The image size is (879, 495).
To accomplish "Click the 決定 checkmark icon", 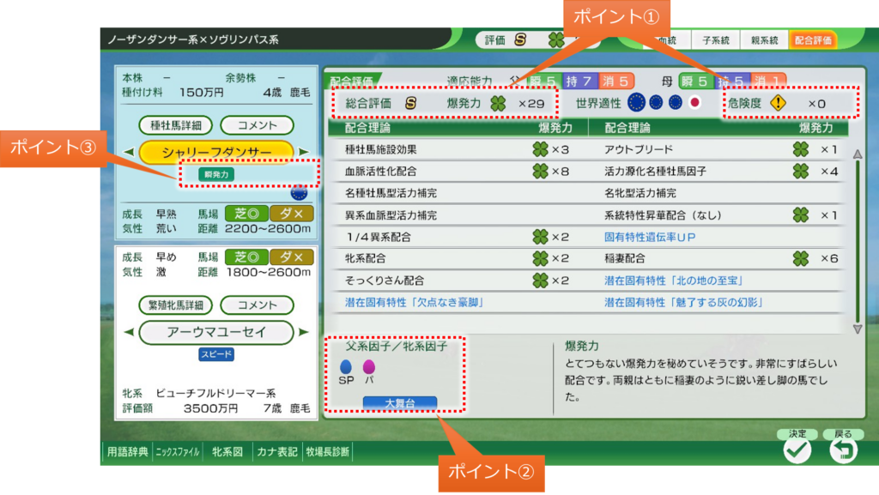I will tap(797, 450).
